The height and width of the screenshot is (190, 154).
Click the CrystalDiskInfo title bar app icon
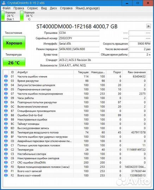click(x=4, y=3)
